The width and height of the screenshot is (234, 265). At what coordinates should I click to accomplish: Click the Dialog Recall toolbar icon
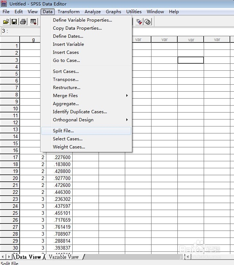click(33, 22)
